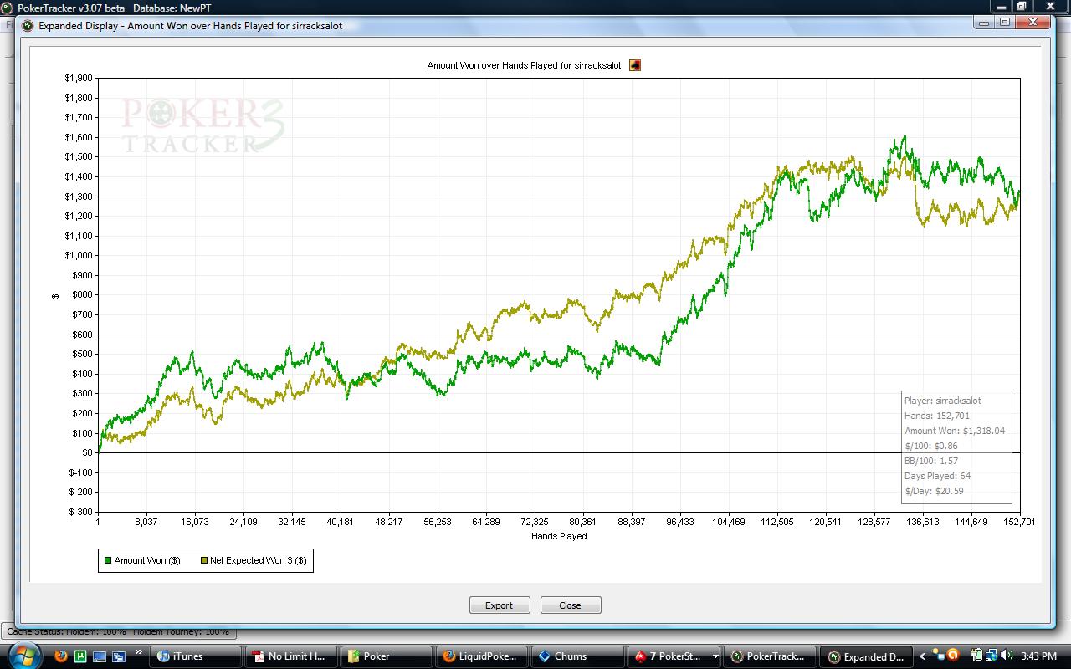Image resolution: width=1071 pixels, height=669 pixels.
Task: Click the Player: sirracksalot stat line
Action: (x=943, y=401)
